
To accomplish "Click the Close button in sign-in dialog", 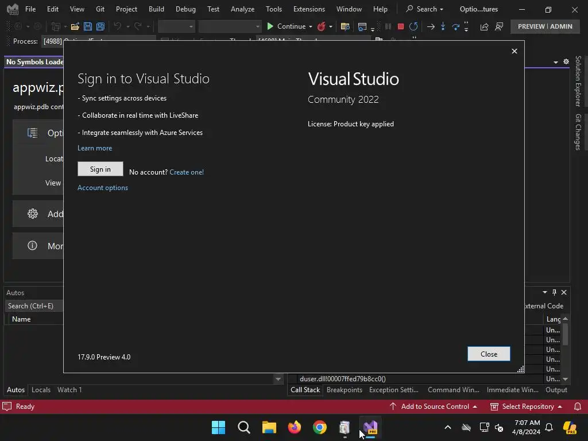I will pos(489,354).
